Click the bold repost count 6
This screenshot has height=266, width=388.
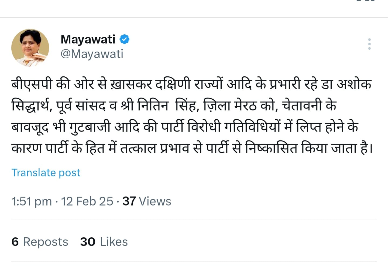click(15, 242)
